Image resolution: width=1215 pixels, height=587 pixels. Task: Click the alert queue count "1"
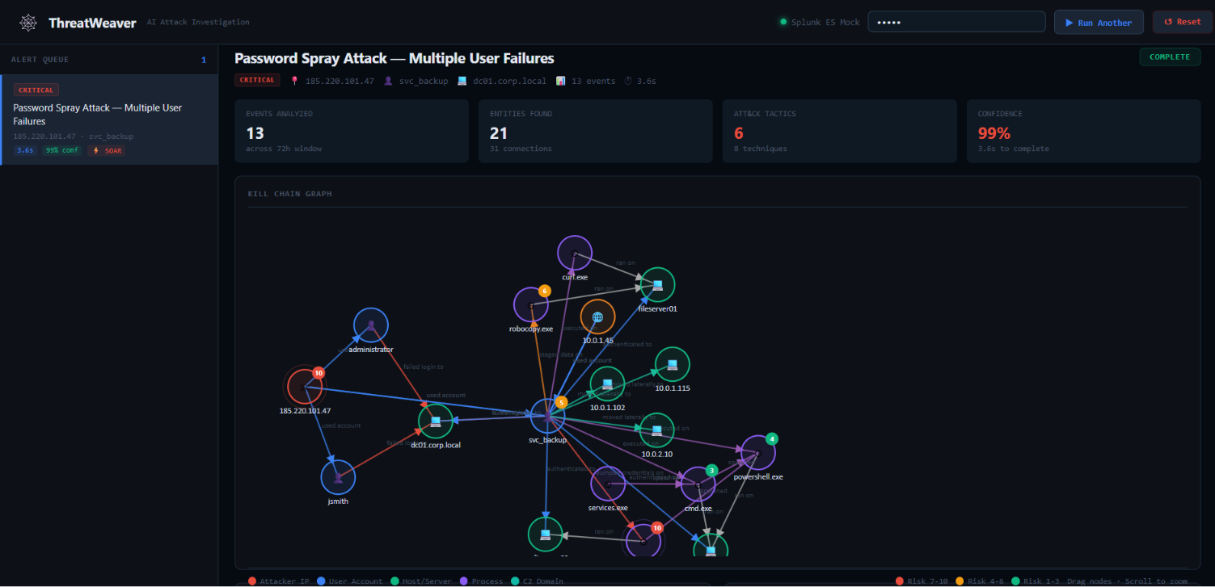(x=204, y=60)
